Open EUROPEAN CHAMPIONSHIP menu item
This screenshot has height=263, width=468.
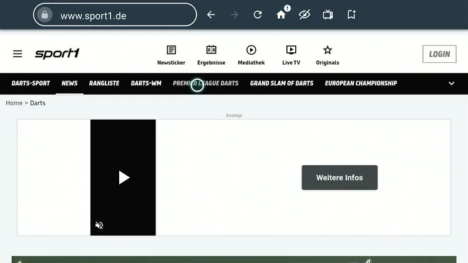361,83
